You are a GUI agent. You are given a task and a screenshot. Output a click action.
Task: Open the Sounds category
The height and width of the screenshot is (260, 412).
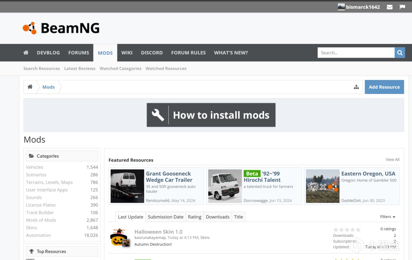coord(34,197)
